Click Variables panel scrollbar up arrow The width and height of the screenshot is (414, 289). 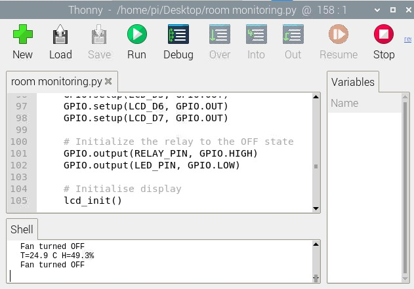pos(405,97)
